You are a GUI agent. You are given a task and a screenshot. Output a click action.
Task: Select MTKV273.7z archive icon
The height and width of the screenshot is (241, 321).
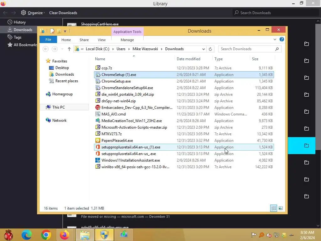98,134
